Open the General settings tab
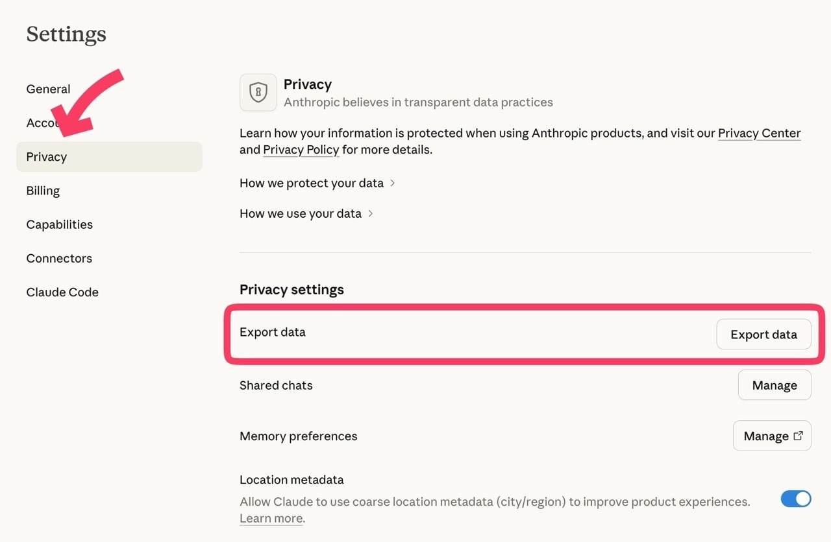 (48, 89)
